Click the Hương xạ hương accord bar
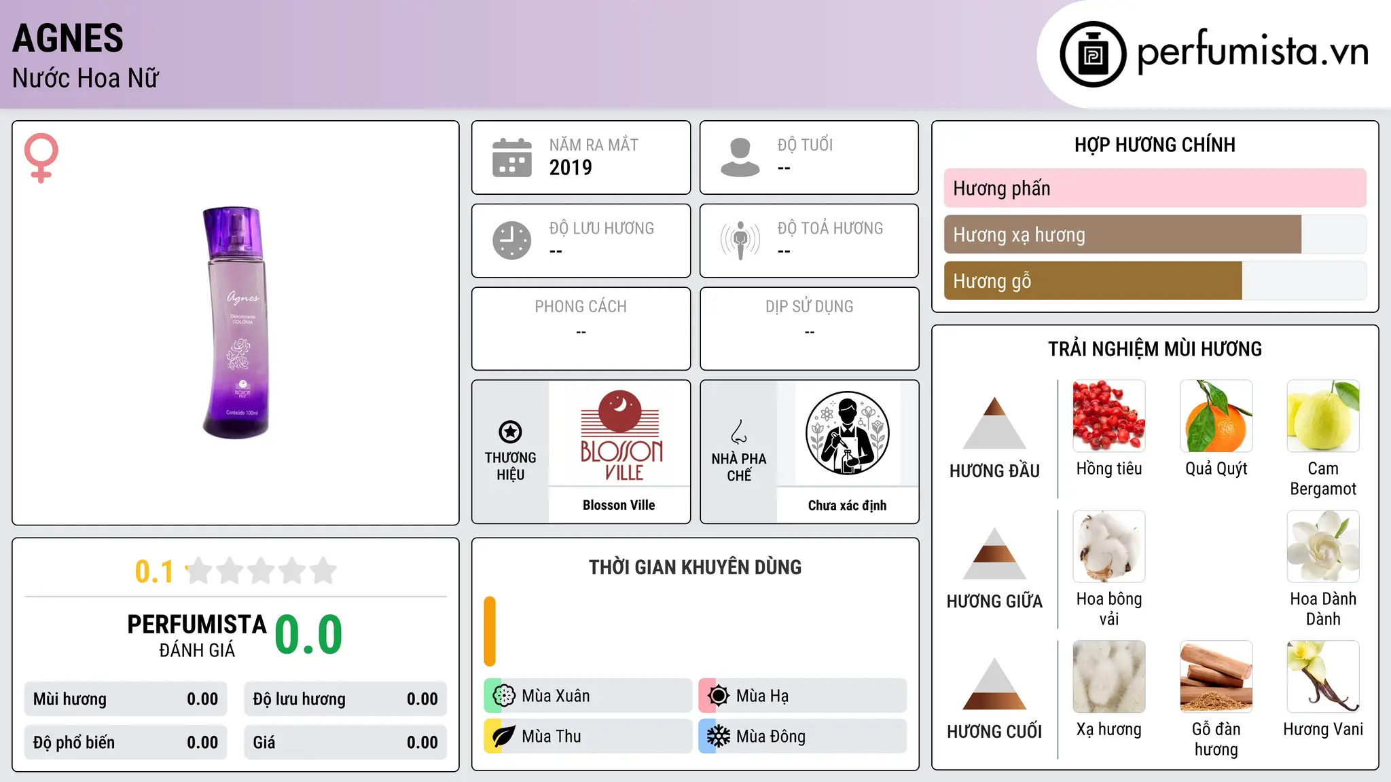This screenshot has height=782, width=1391. (1155, 234)
